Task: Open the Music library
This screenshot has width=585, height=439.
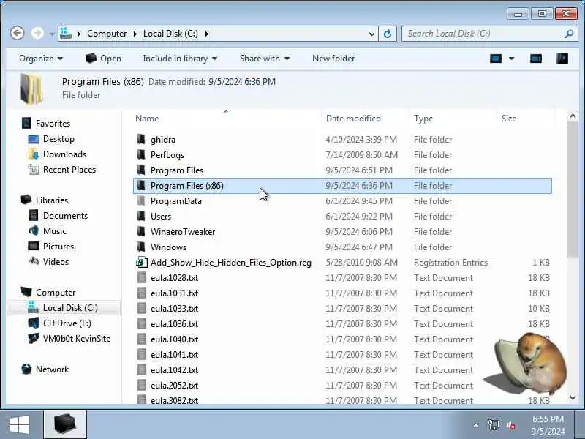Action: tap(54, 231)
